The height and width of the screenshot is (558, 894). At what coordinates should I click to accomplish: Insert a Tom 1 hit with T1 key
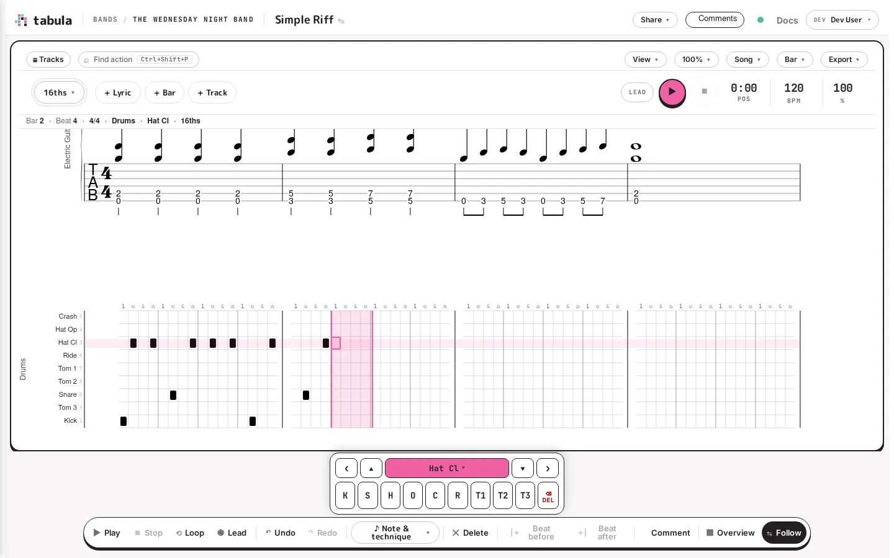click(x=481, y=495)
